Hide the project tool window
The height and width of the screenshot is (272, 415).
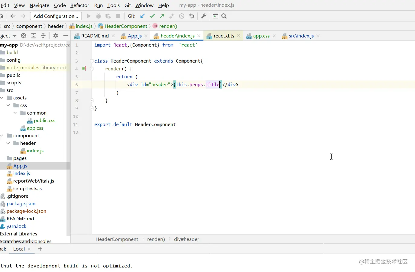coord(65,36)
